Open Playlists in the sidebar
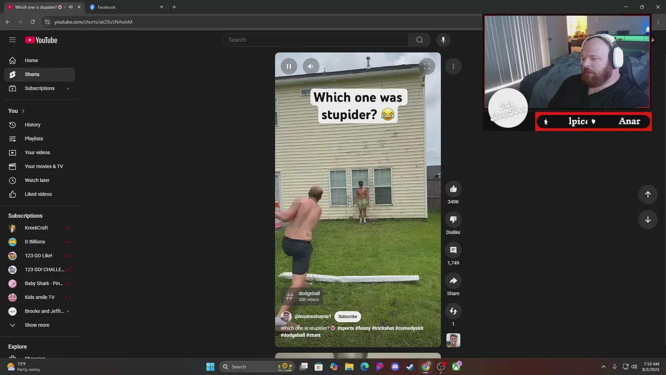The height and width of the screenshot is (375, 666). click(x=40, y=139)
